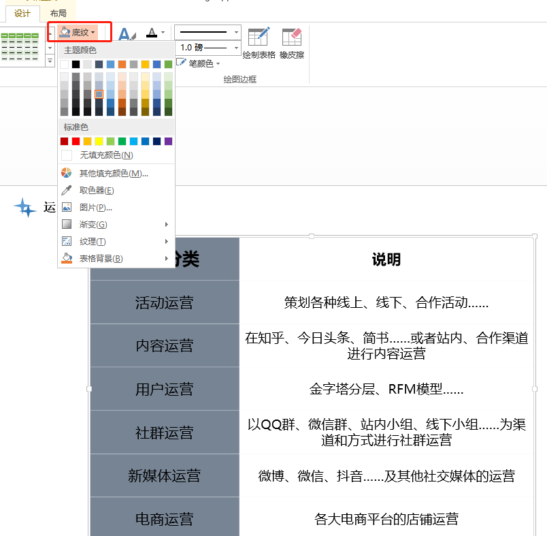The image size is (547, 536).
Task: Choose 图片(P)... fill option
Action: click(x=117, y=208)
